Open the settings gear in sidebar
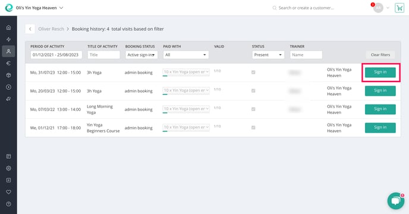This screenshot has height=214, width=409. coord(8,168)
